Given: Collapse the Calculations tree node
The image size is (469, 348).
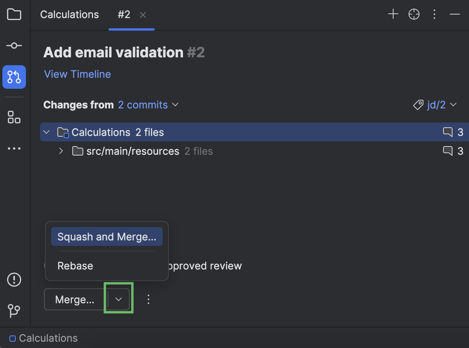Looking at the screenshot, I should pyautogui.click(x=46, y=132).
